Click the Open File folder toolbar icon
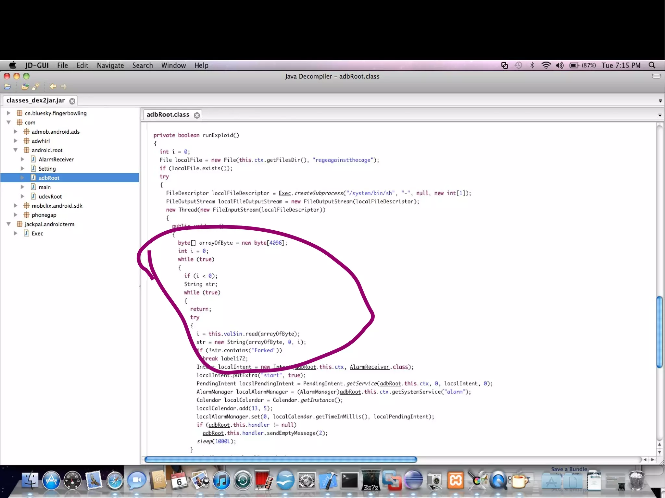665x498 pixels. point(7,87)
